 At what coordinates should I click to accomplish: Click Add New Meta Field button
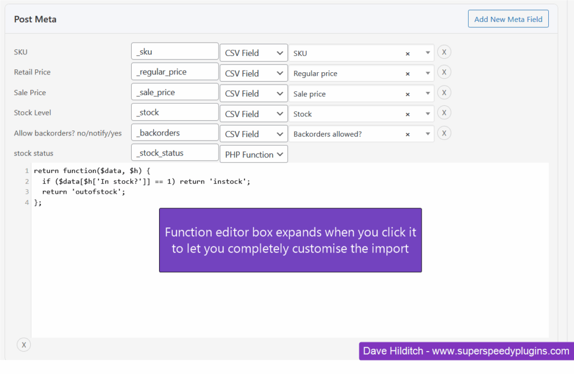(508, 19)
